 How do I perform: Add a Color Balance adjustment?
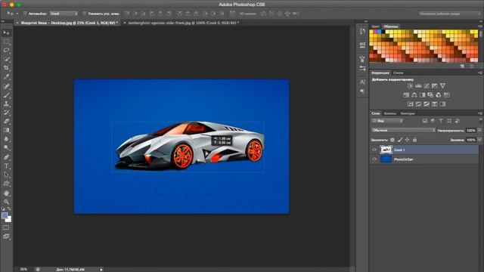(414, 95)
